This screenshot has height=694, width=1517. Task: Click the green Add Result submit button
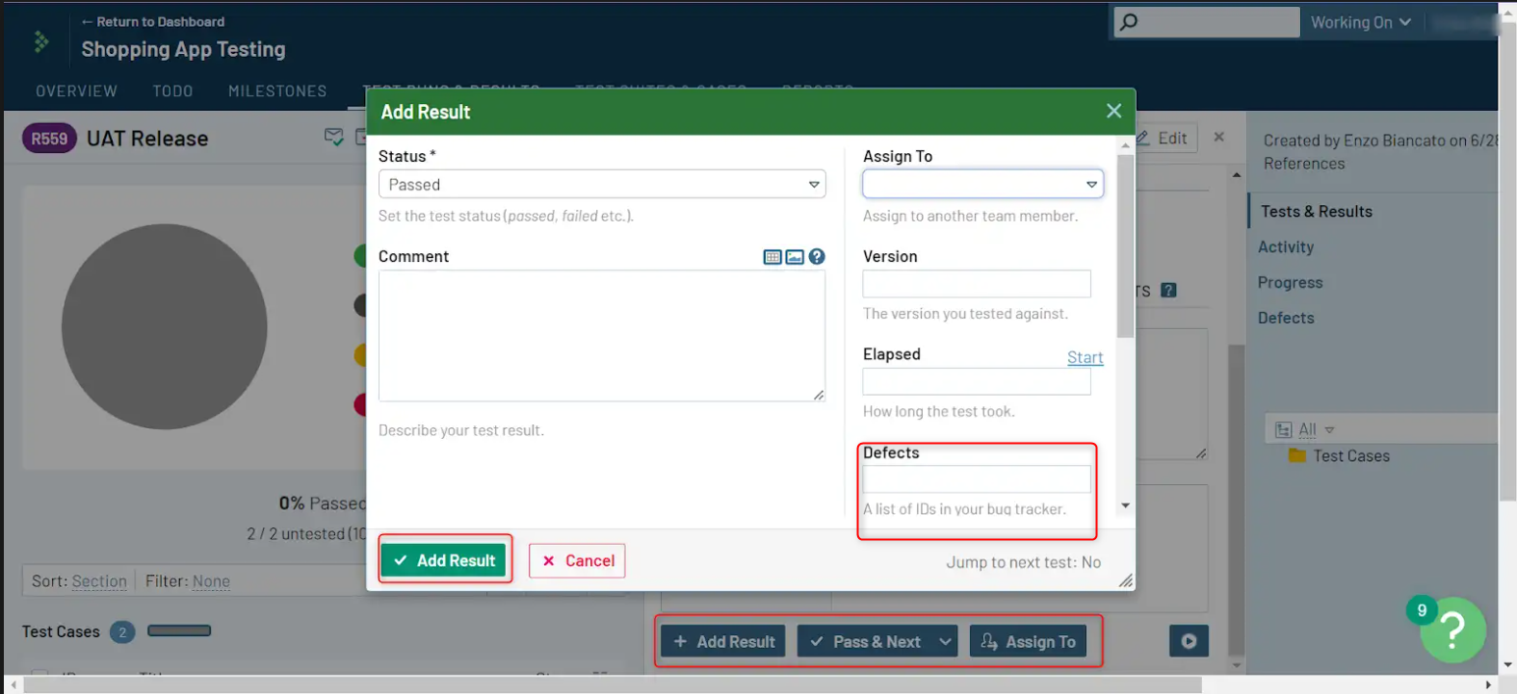[443, 560]
